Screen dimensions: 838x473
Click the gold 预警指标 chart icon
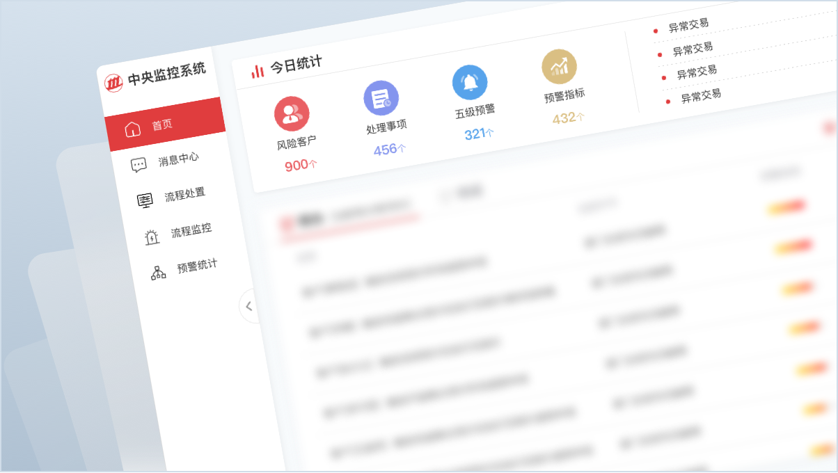click(559, 67)
